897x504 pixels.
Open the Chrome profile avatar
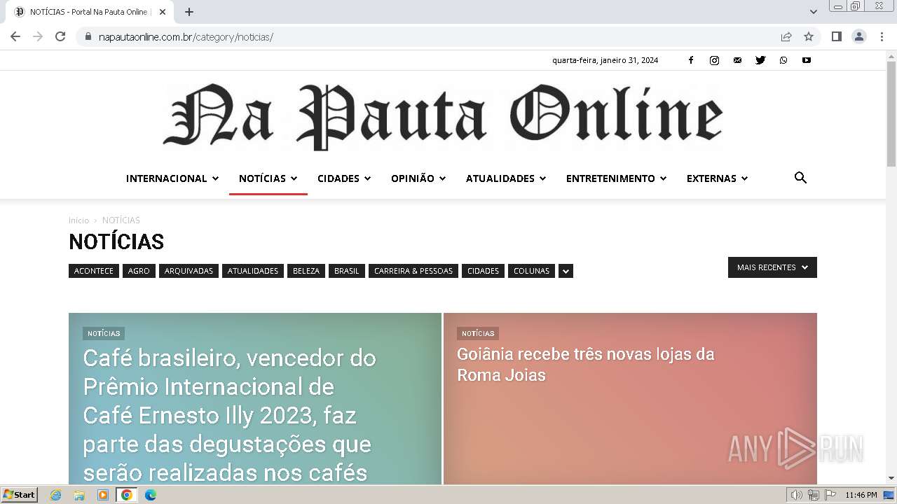tap(859, 36)
